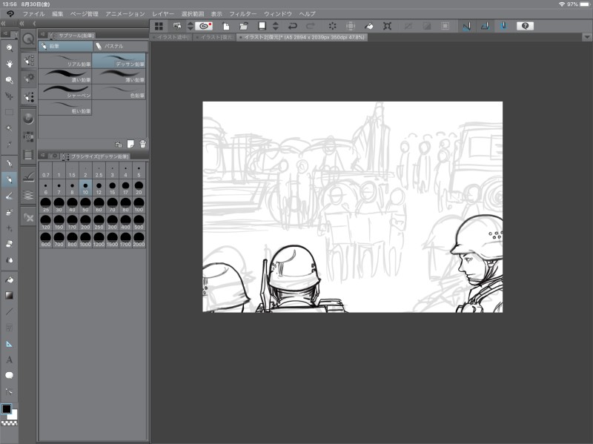The width and height of the screenshot is (593, 444).
Task: Select the Gradient tool
Action: pyautogui.click(x=10, y=295)
